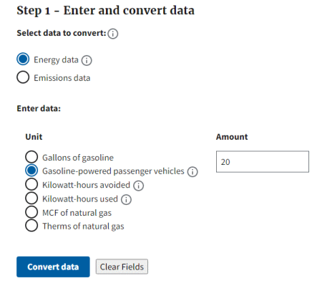Select Therms of natural gas option
This screenshot has height=296, width=322.
click(31, 225)
